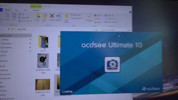178x100 pixels.
Task: Switch to the Home ribbon tab
Action: pos(7,10)
